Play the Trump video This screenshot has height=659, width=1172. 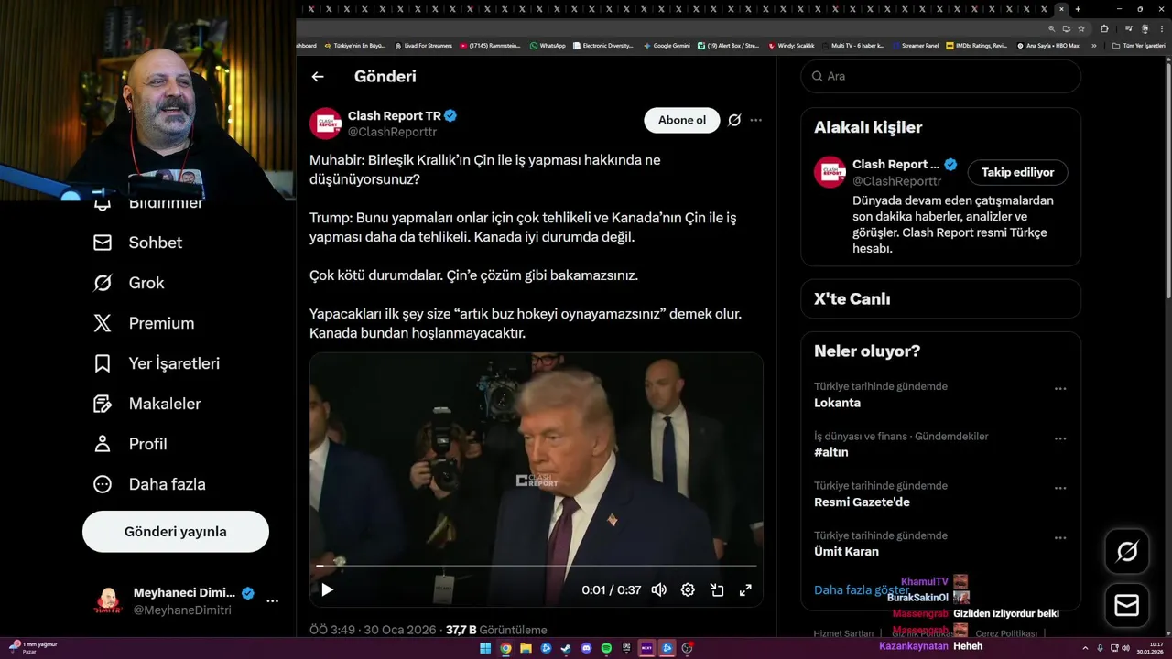point(327,589)
